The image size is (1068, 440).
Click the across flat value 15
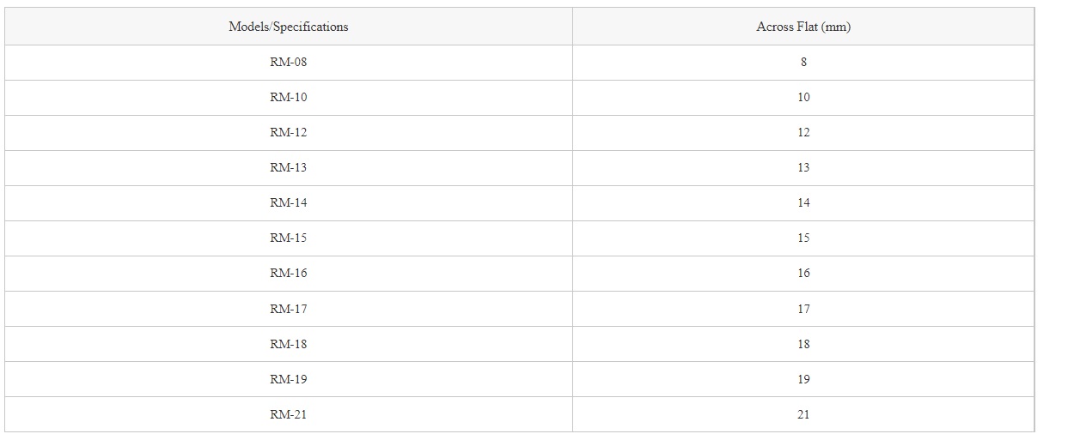(803, 238)
